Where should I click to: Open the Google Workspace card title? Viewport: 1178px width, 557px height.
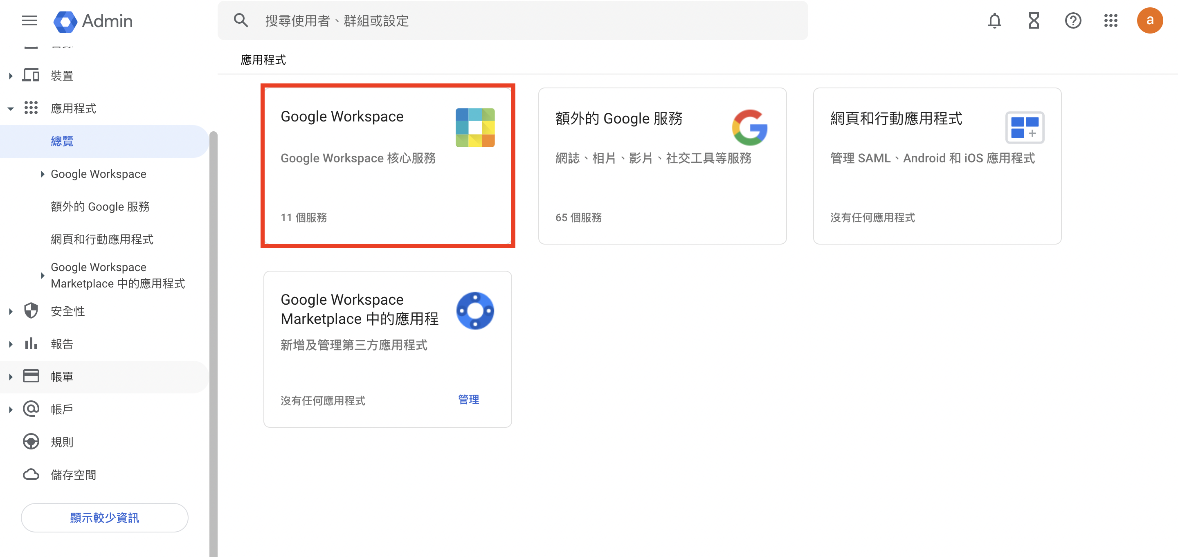point(342,117)
